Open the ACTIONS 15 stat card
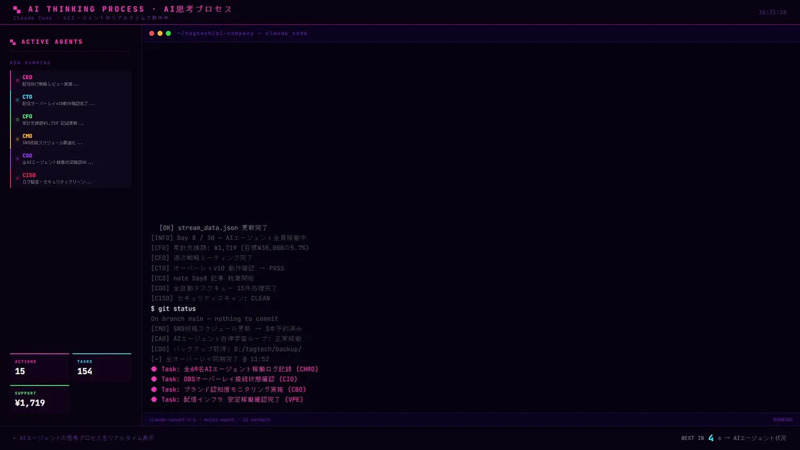Viewport: 800px width, 450px height. [39, 368]
